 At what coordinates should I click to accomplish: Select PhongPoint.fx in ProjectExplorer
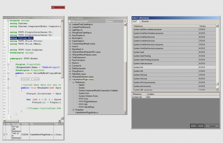point(78,71)
